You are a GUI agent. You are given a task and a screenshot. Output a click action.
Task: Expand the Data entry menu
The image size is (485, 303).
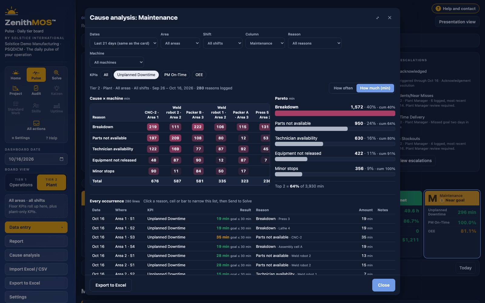pyautogui.click(x=36, y=227)
